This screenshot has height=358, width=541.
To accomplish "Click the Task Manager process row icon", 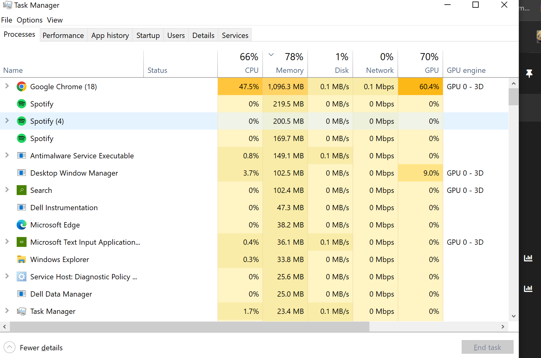I will pyautogui.click(x=21, y=311).
